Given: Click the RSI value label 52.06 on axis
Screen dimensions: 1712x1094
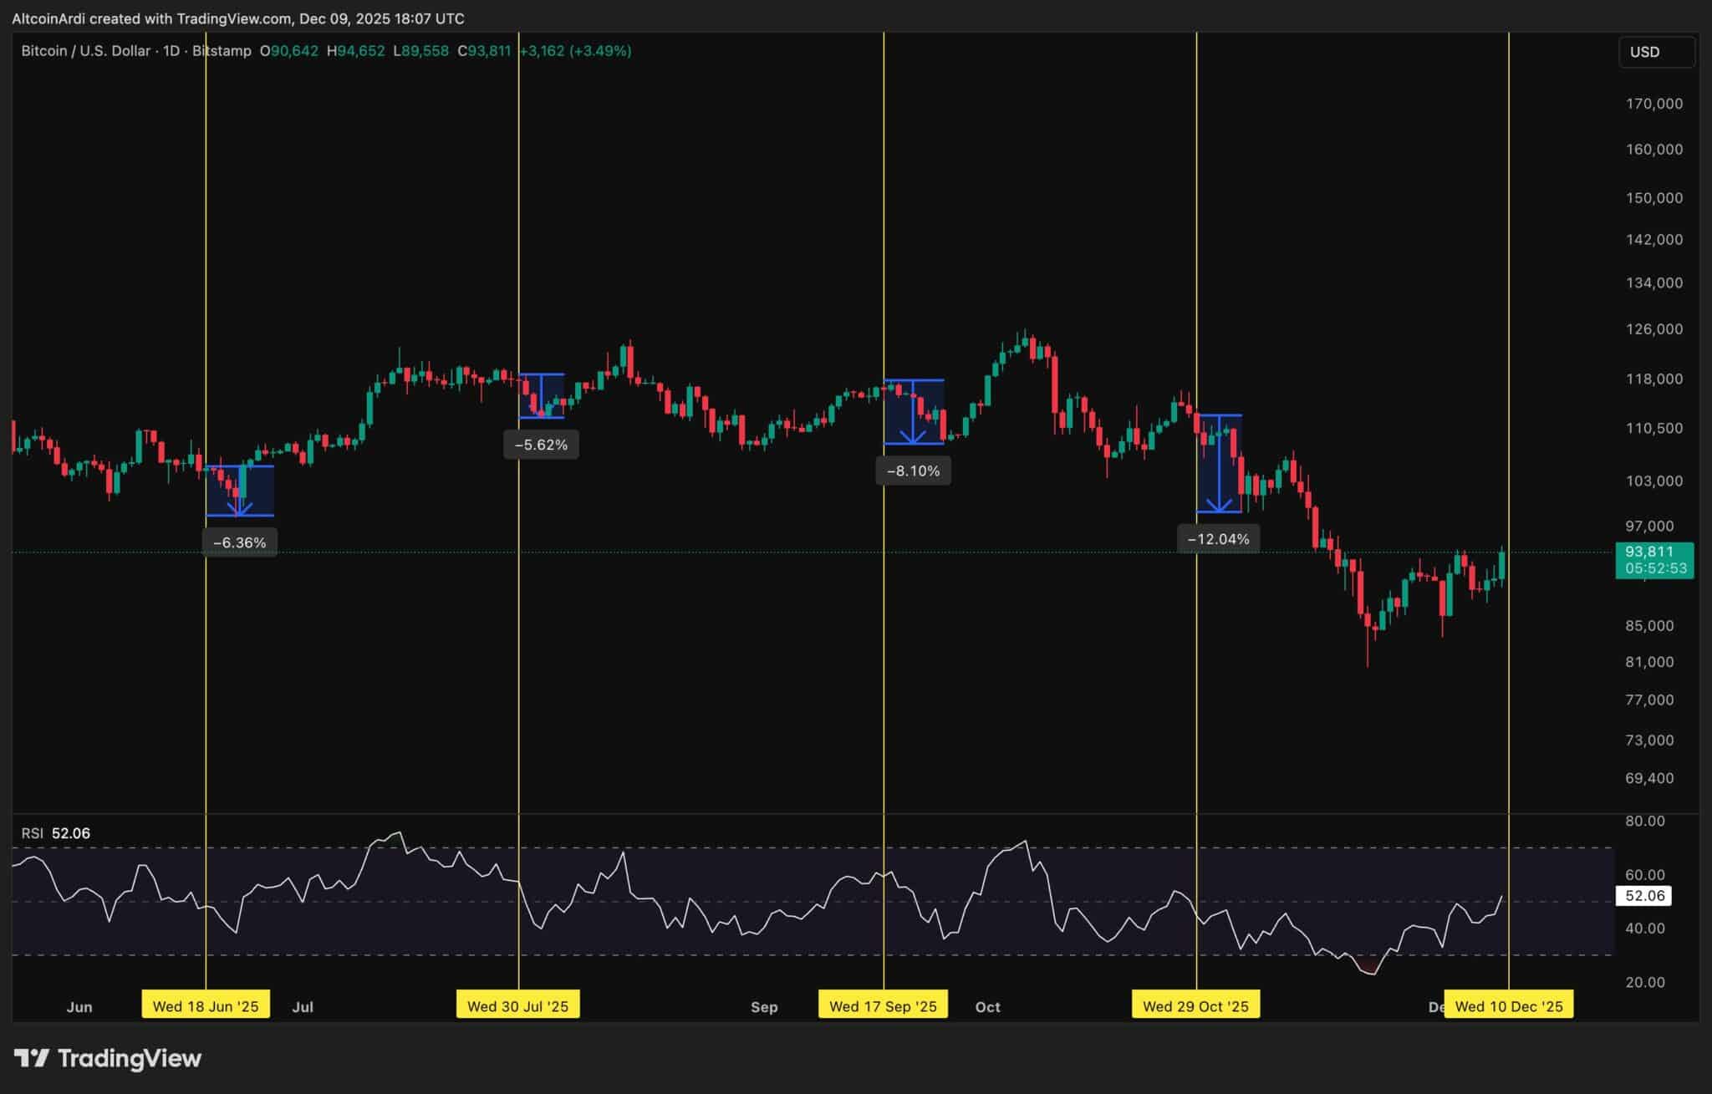Looking at the screenshot, I should click(1644, 896).
